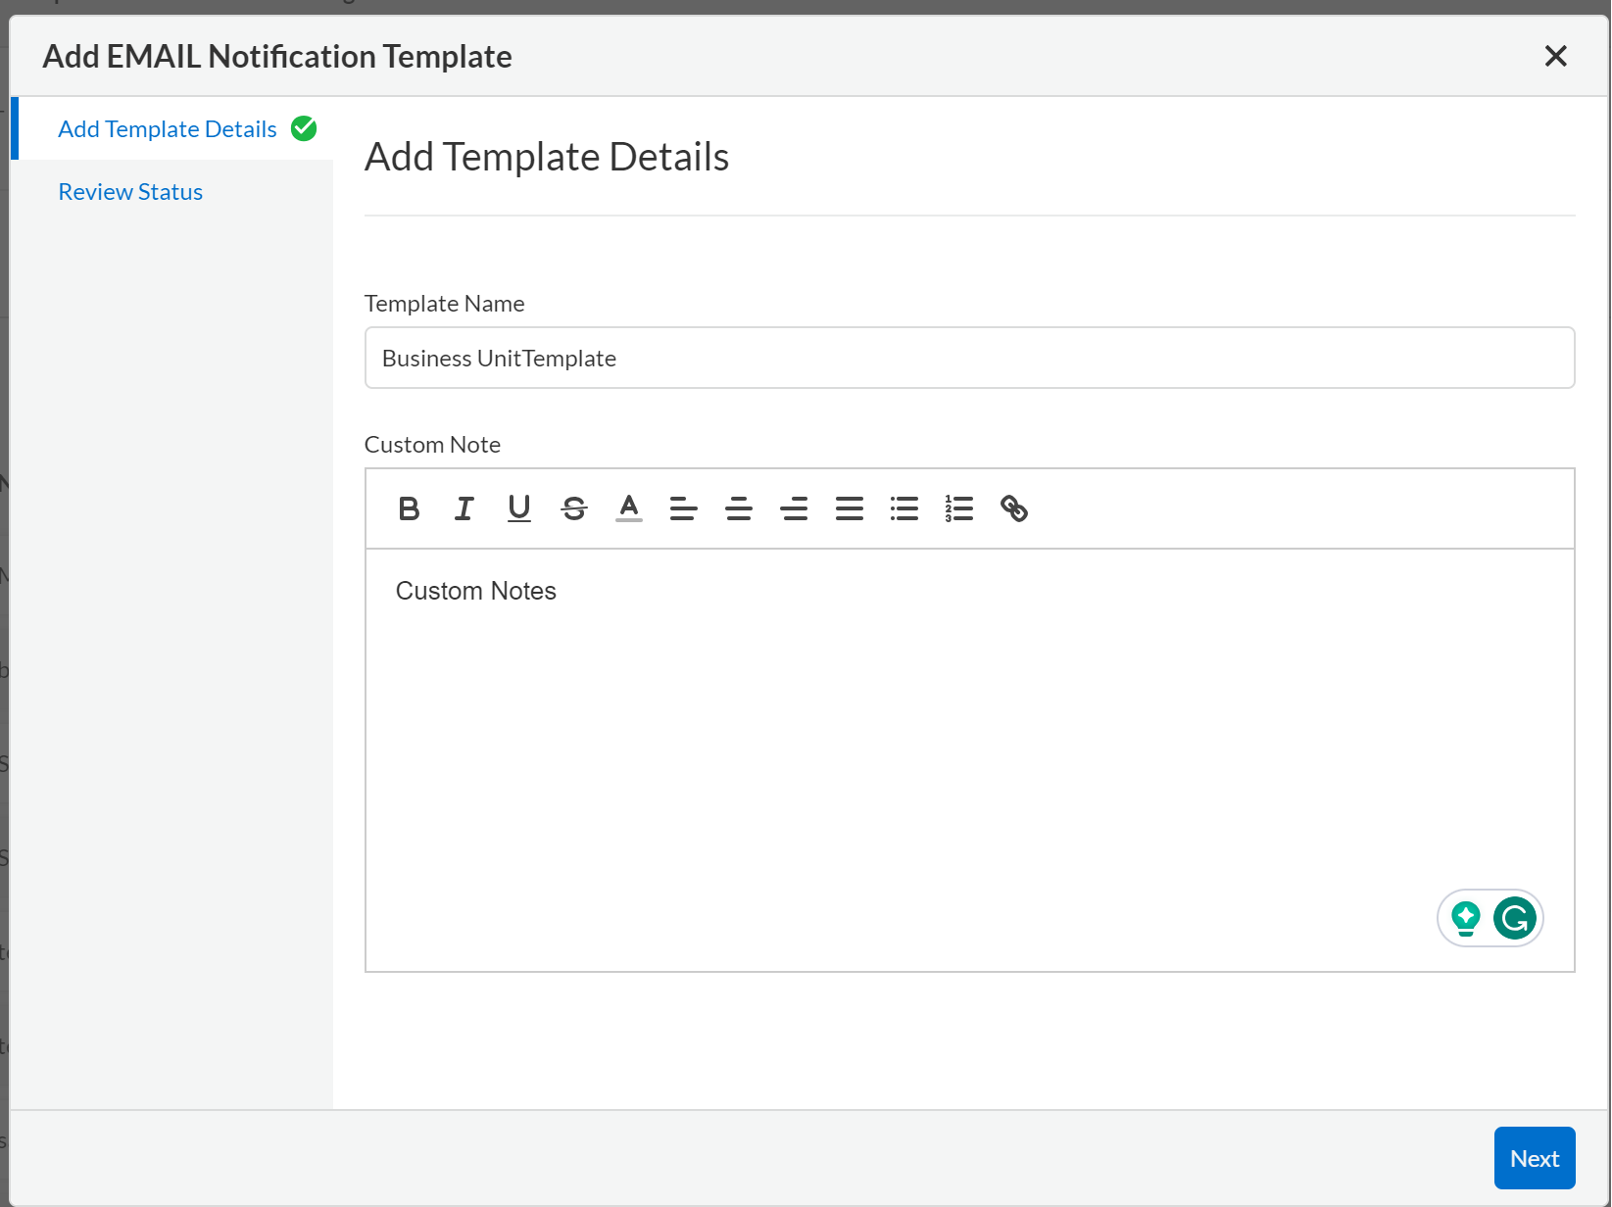Insert a bulleted list
This screenshot has height=1207, width=1612.
point(904,508)
